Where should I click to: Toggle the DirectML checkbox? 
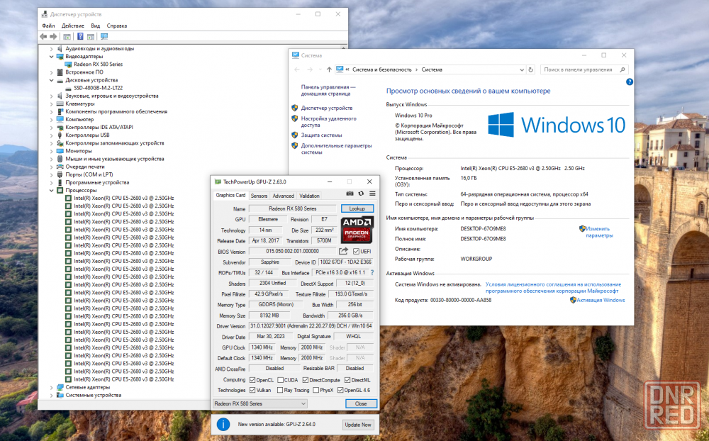point(347,380)
